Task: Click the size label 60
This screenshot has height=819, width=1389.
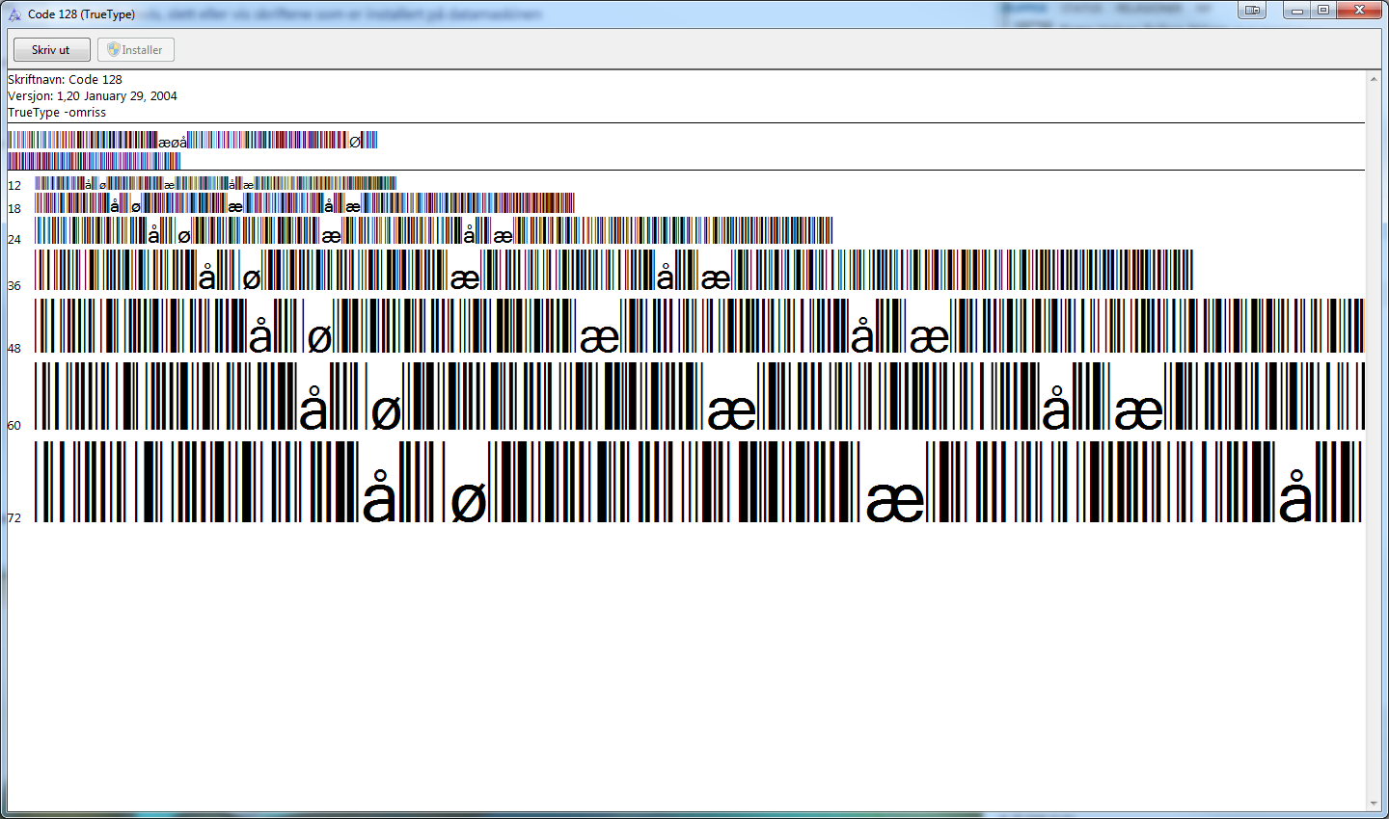Action: tap(14, 426)
